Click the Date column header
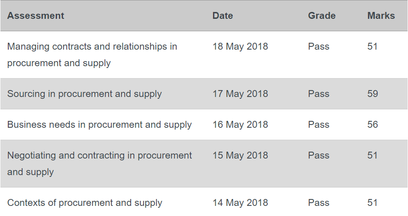 (x=223, y=16)
